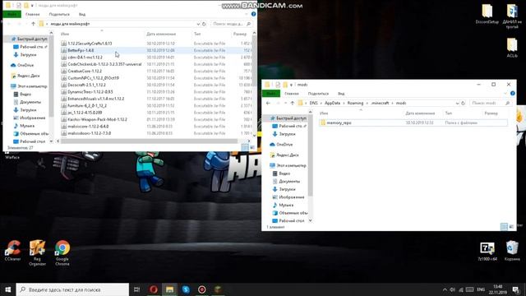Screen dimensions: 526x296
Task: Switch to details view in mods window
Action: coord(504,227)
